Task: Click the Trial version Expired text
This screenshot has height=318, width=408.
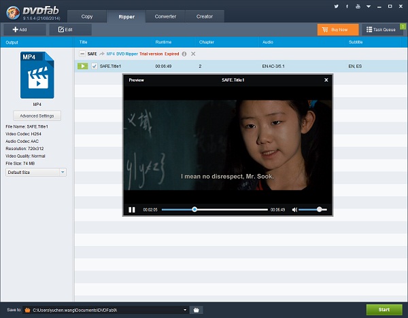Action: point(159,54)
